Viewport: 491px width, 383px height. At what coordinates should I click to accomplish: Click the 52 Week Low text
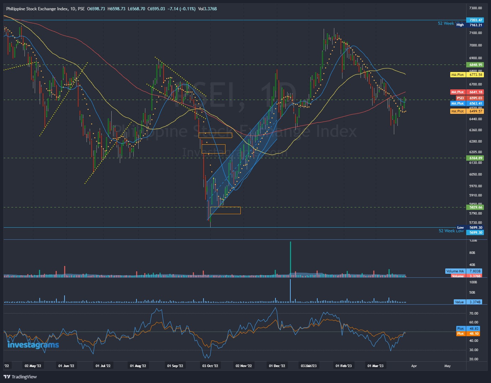tap(451, 231)
